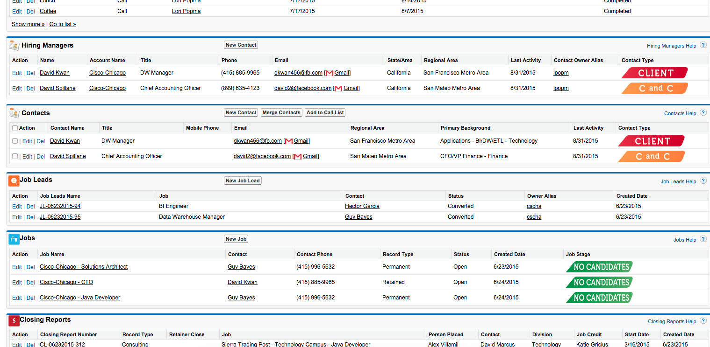Open job lead JL-06232015-95

tap(60, 217)
